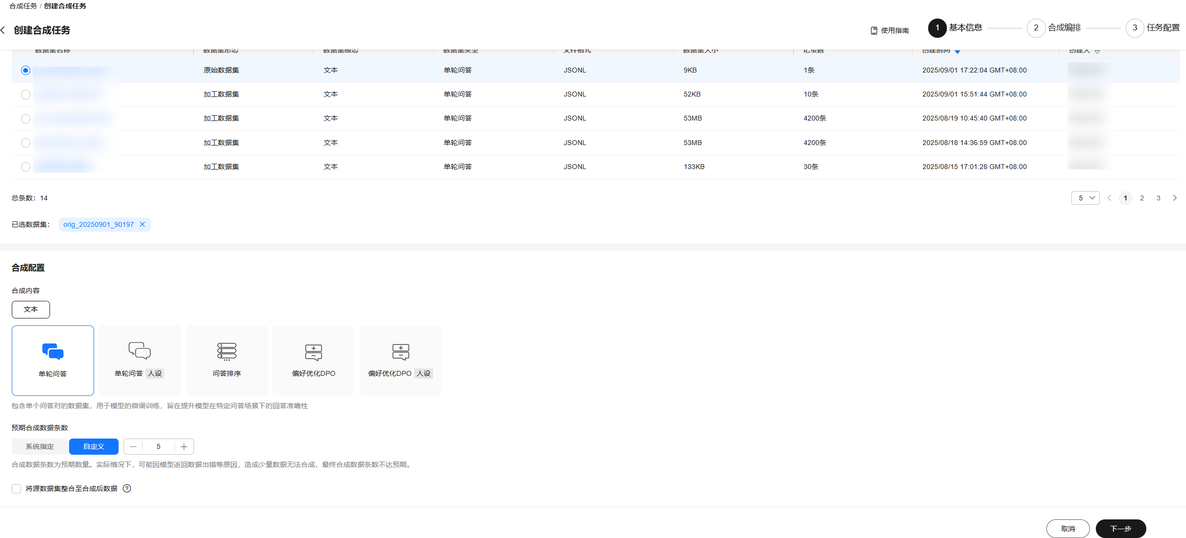The height and width of the screenshot is (538, 1186).
Task: Remove orig_20250901_90197 tag with X
Action: coord(143,224)
